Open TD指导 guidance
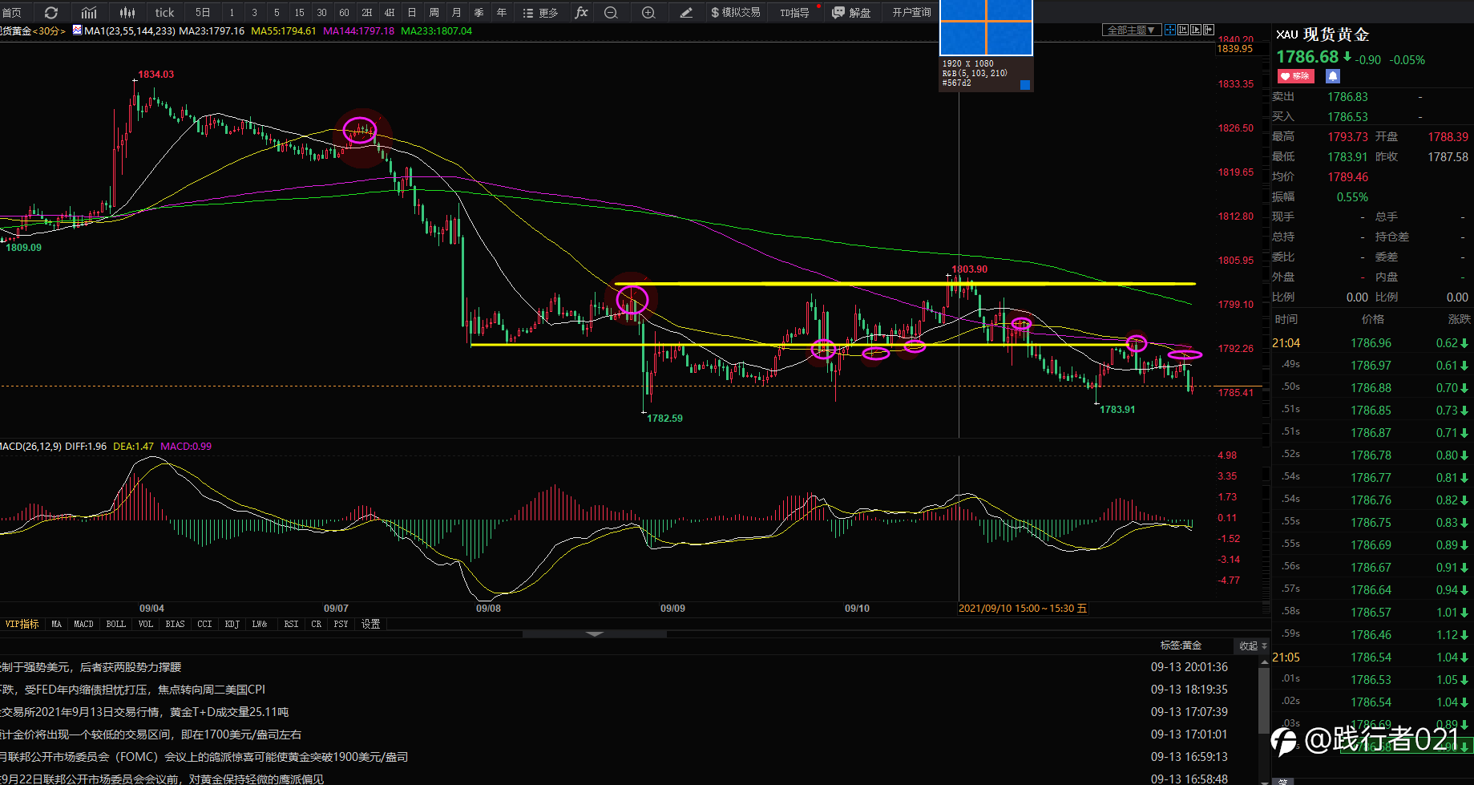The height and width of the screenshot is (785, 1474). [x=794, y=13]
